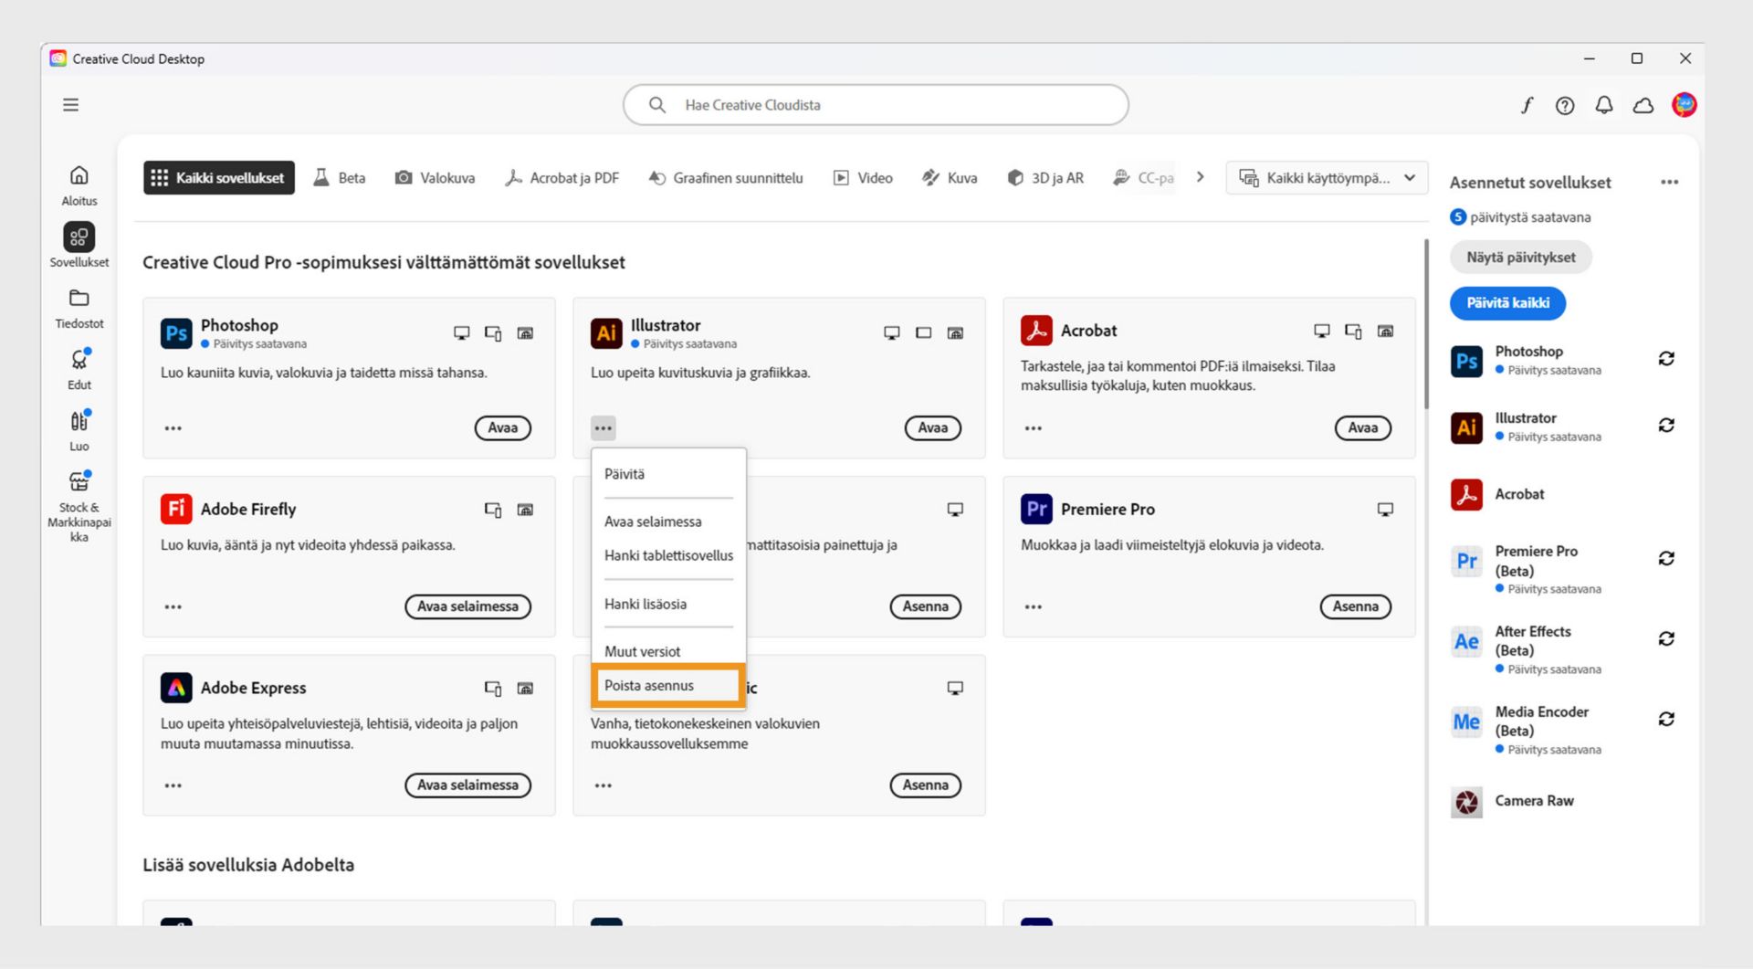Viewport: 1753px width, 969px height.
Task: Focus the Hae Creative Cloudista search field
Action: 875,105
